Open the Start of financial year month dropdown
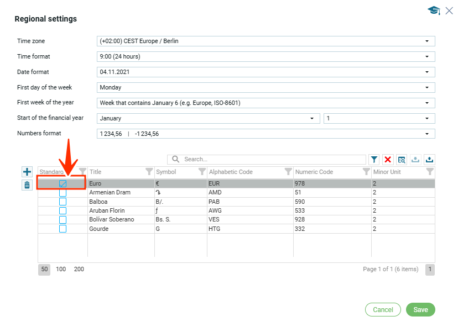This screenshot has height=327, width=458. pos(208,118)
